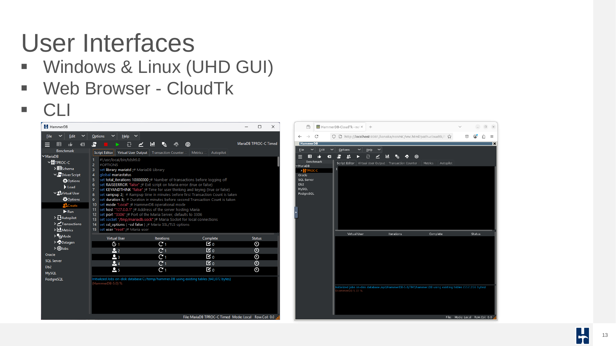Select the Jobs item in the desktop tree
Screen dimensions: 616x346
(63, 249)
